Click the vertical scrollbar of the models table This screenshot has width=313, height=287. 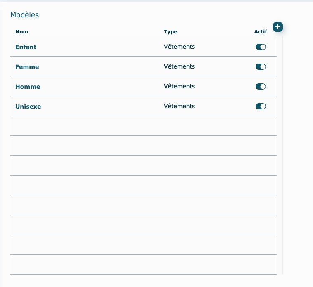pyautogui.click(x=280, y=157)
